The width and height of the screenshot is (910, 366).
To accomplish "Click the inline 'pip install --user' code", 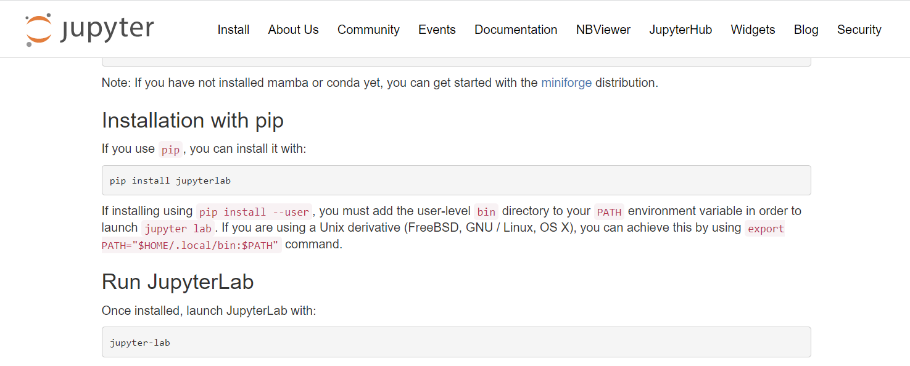I will pos(254,211).
